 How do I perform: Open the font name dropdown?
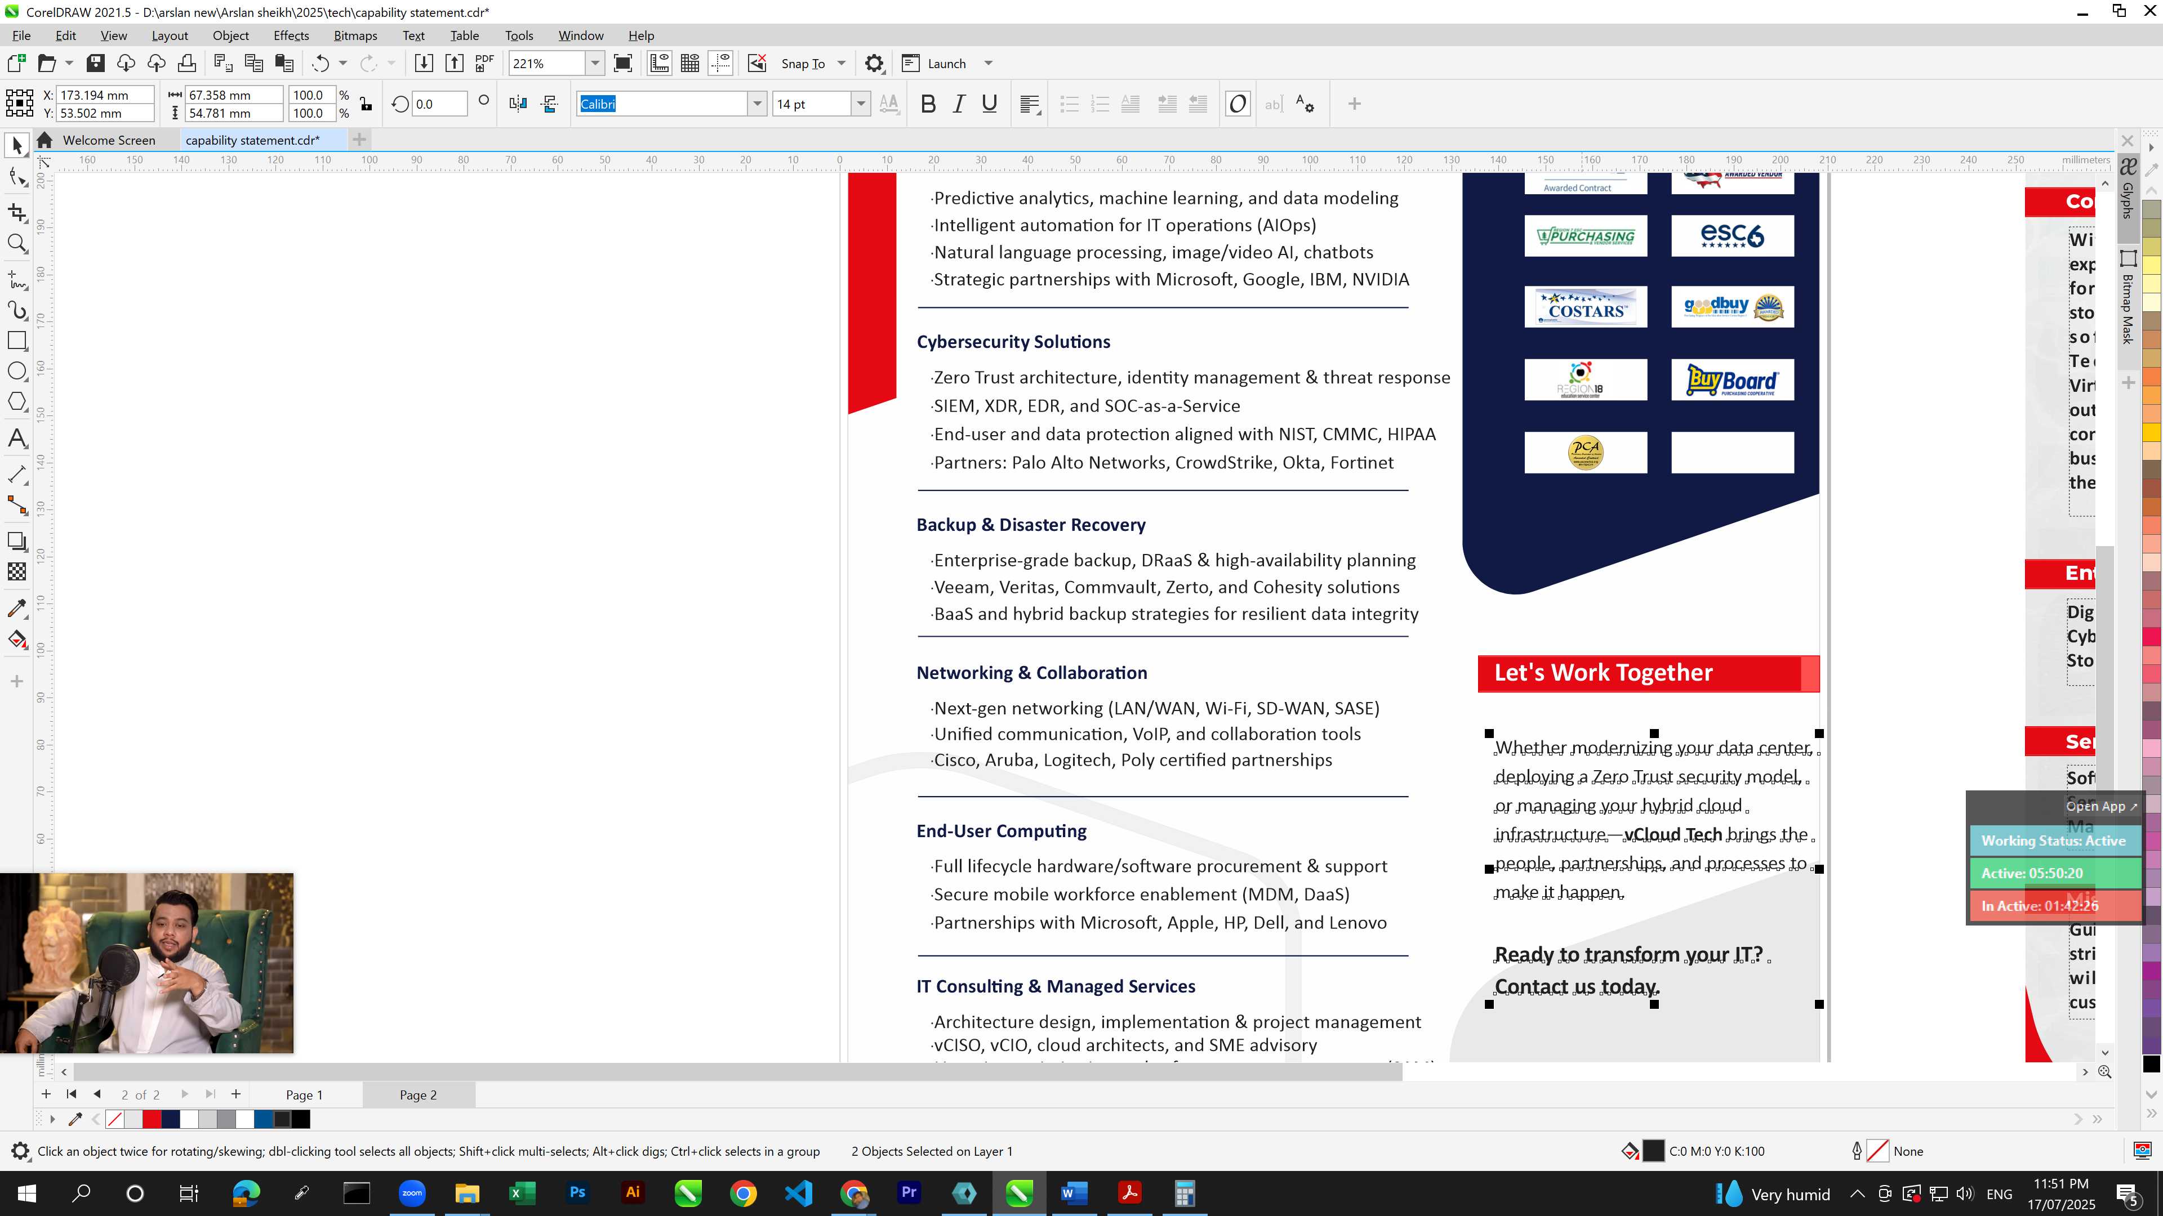tap(758, 104)
